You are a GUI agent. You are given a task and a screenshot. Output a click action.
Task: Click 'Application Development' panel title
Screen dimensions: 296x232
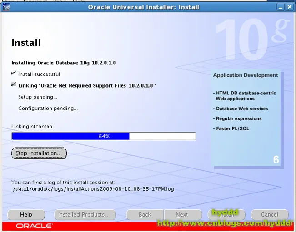tap(246, 75)
